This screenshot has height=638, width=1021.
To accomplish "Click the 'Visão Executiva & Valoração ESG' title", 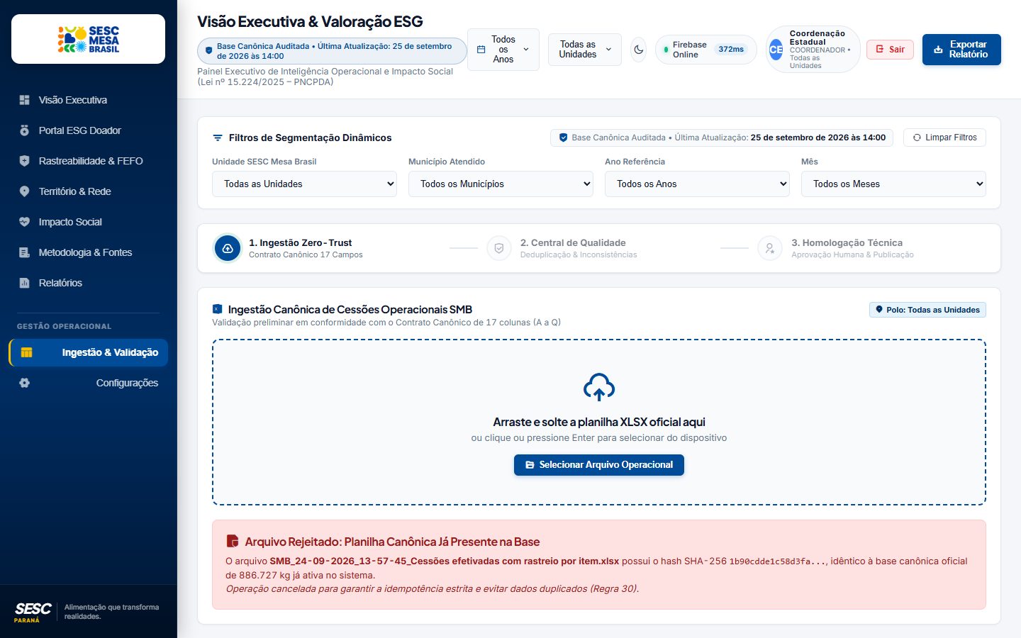I will [310, 22].
